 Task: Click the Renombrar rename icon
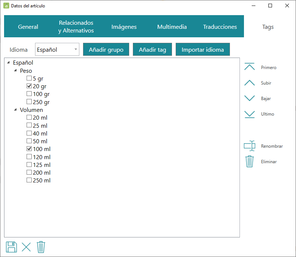(249, 146)
